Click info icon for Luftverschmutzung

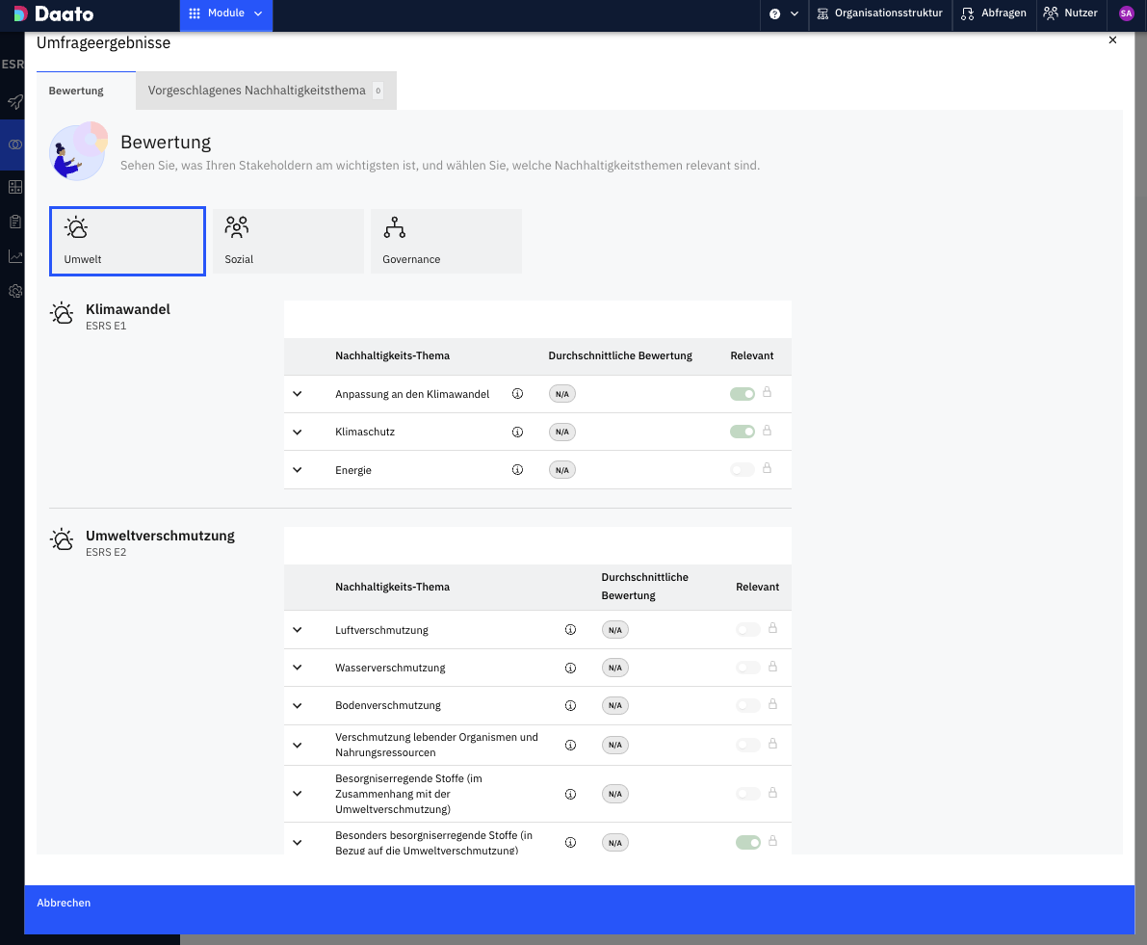570,630
